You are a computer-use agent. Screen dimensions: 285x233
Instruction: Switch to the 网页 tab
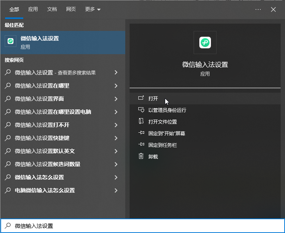pyautogui.click(x=71, y=9)
